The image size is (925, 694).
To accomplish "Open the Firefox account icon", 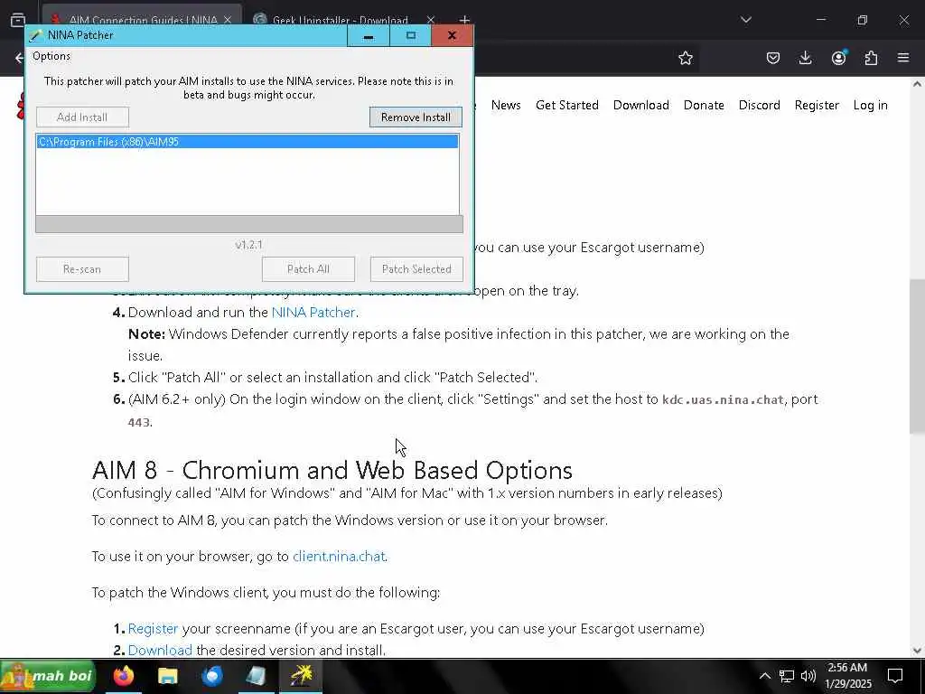I will point(838,58).
